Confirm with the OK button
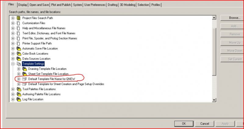 (184, 124)
